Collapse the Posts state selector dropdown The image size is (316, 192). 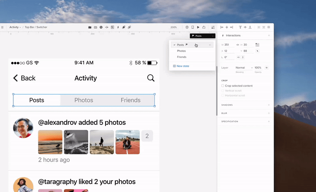pyautogui.click(x=203, y=36)
